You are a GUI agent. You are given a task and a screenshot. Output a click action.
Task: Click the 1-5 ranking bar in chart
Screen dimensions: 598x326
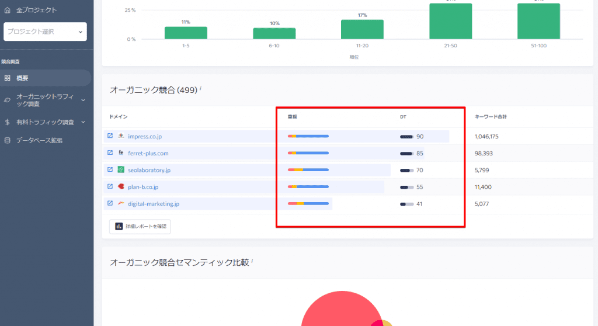point(186,33)
